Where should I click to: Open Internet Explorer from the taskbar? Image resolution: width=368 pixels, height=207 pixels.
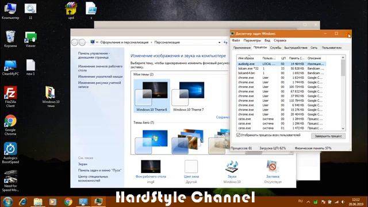point(23,202)
